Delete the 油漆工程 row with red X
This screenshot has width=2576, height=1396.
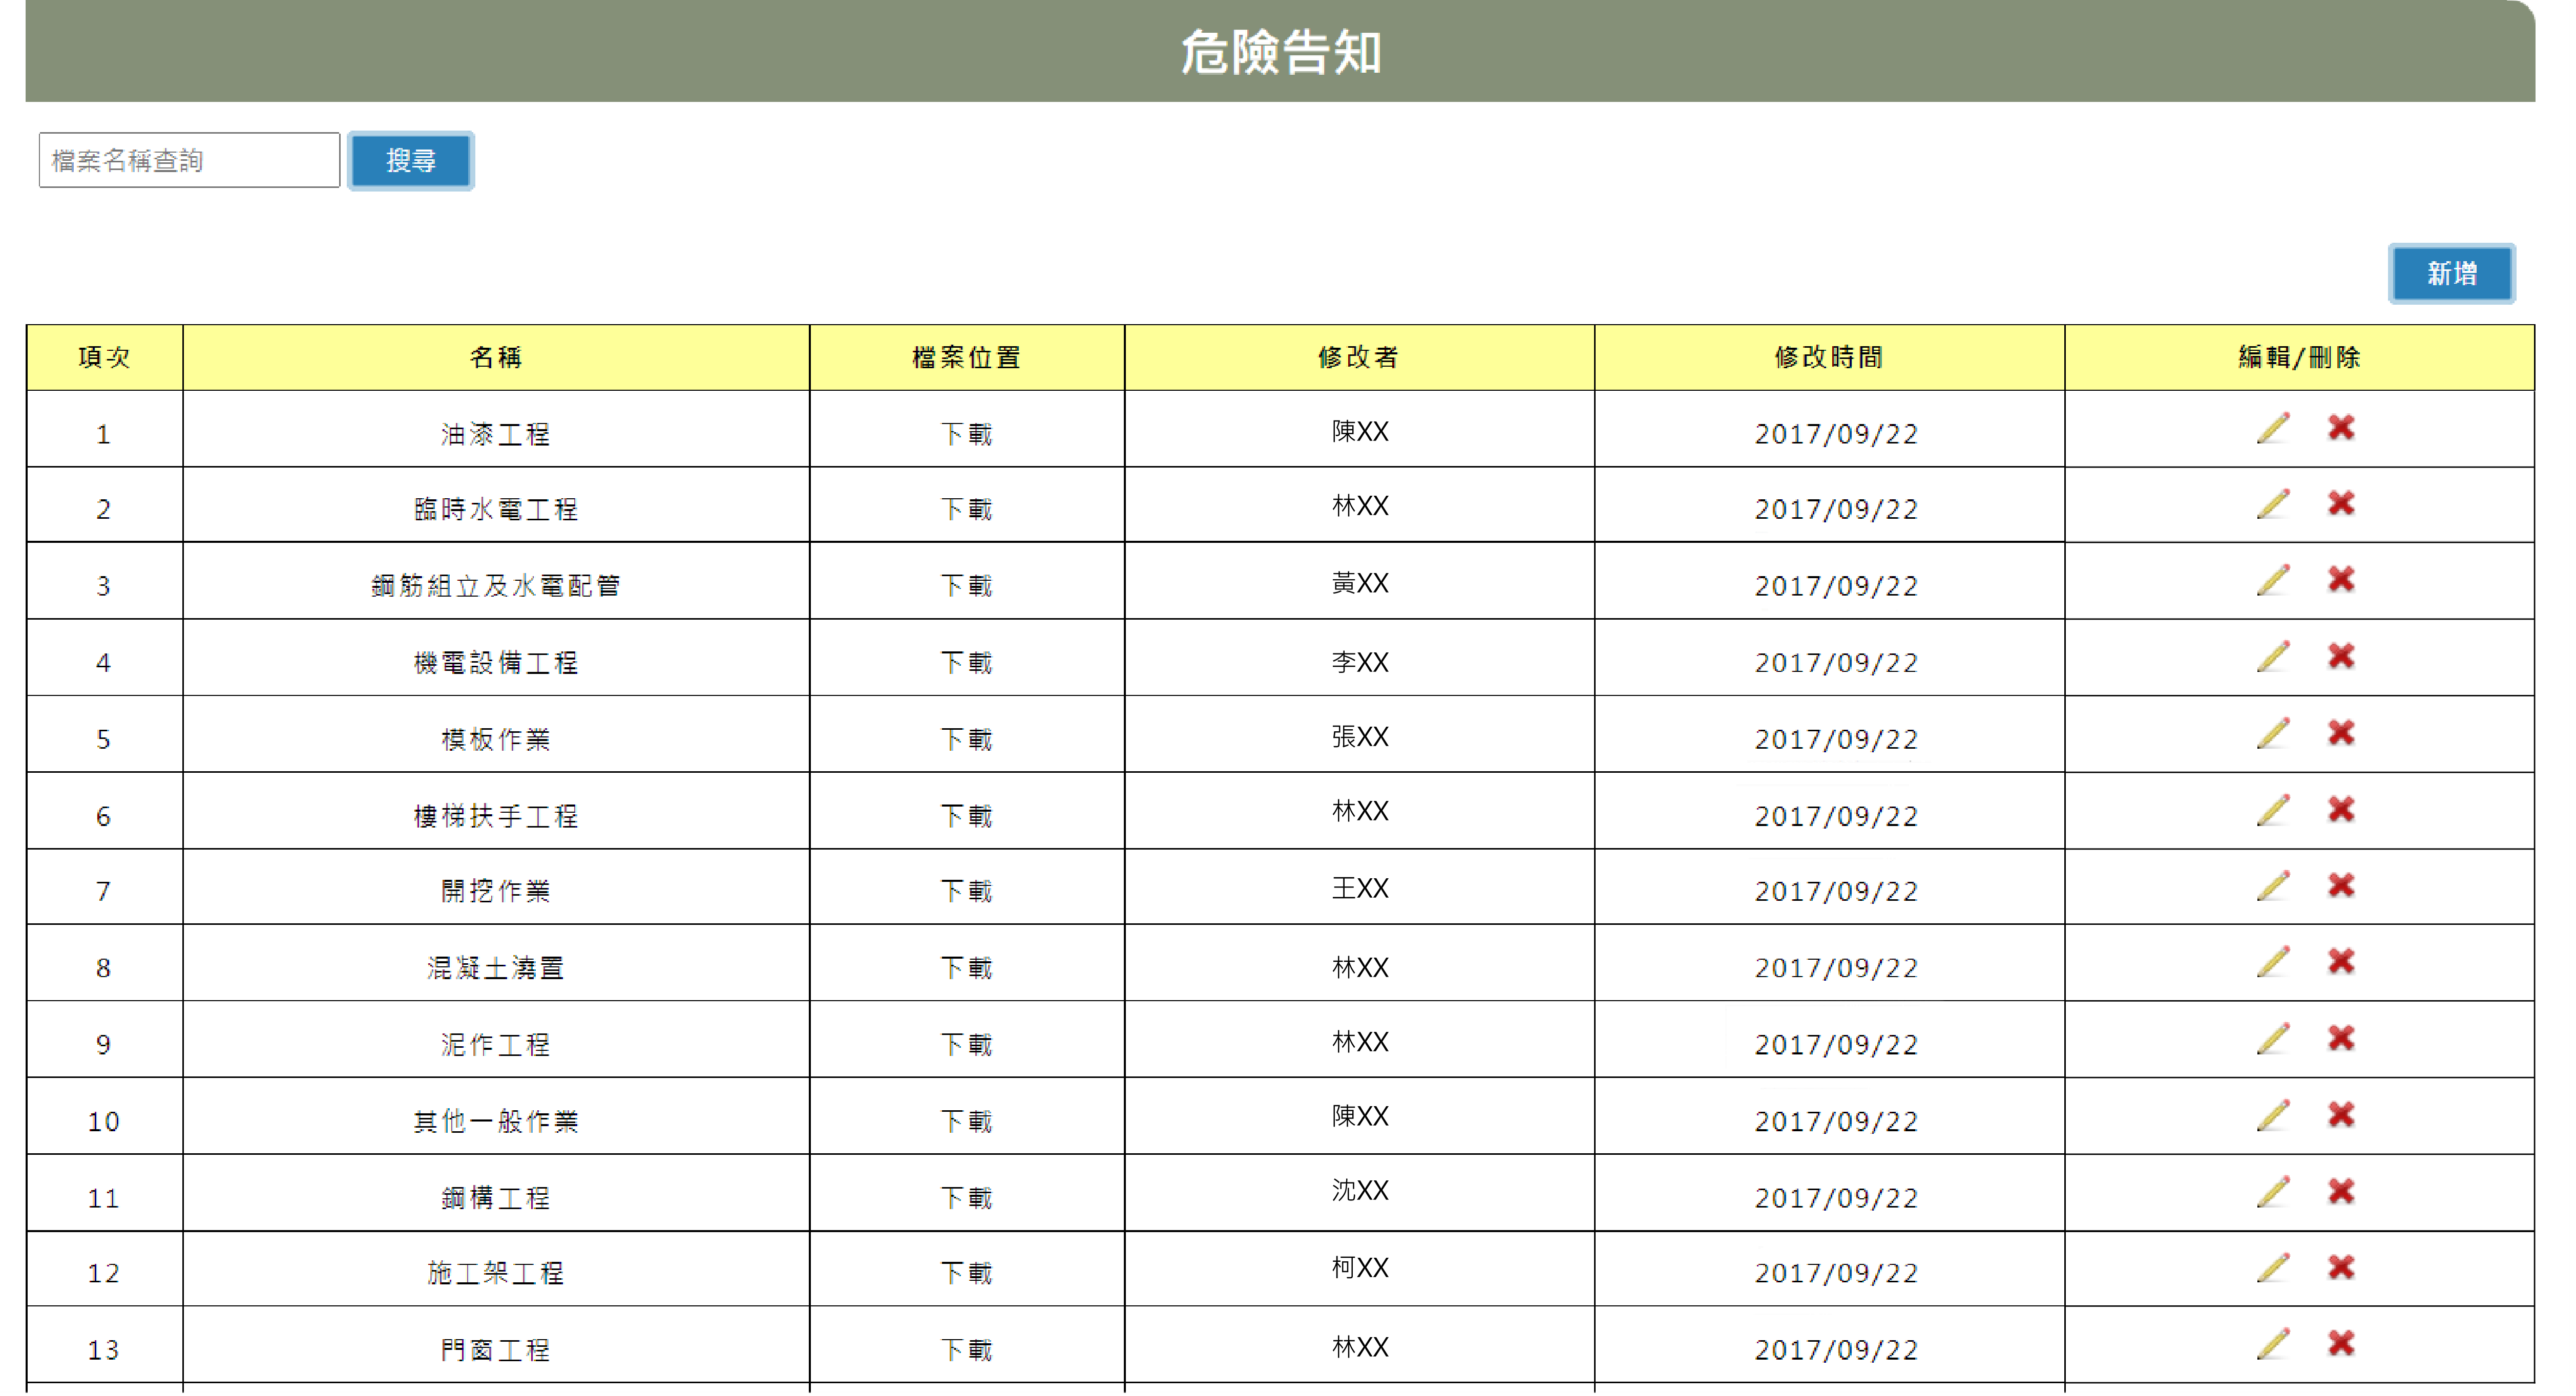(x=2340, y=428)
